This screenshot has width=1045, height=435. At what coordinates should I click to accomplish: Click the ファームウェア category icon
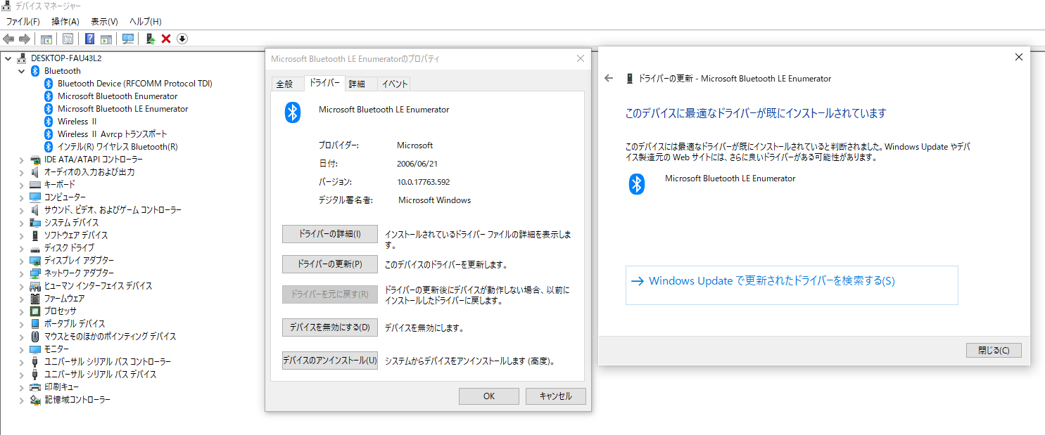[x=35, y=299]
